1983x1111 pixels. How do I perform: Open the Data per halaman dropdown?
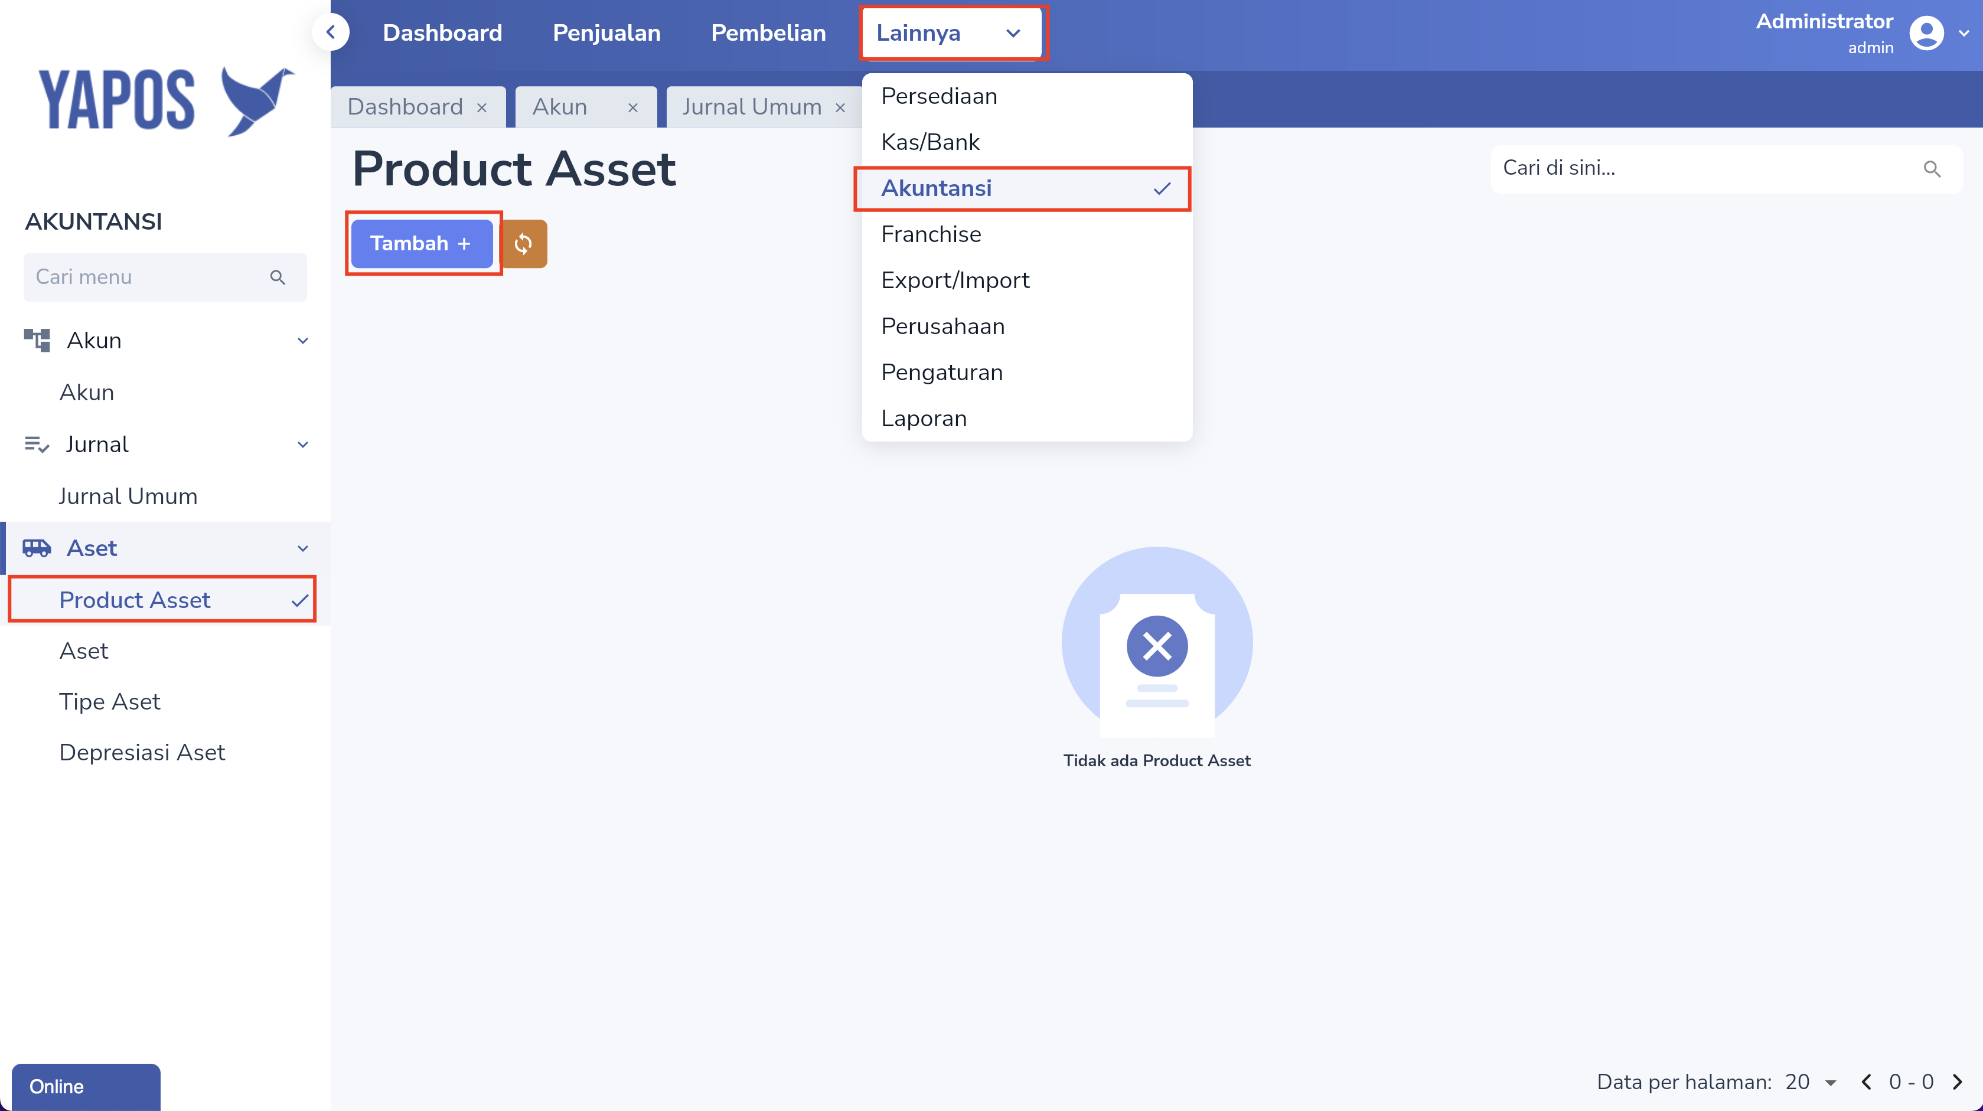pyautogui.click(x=1811, y=1081)
